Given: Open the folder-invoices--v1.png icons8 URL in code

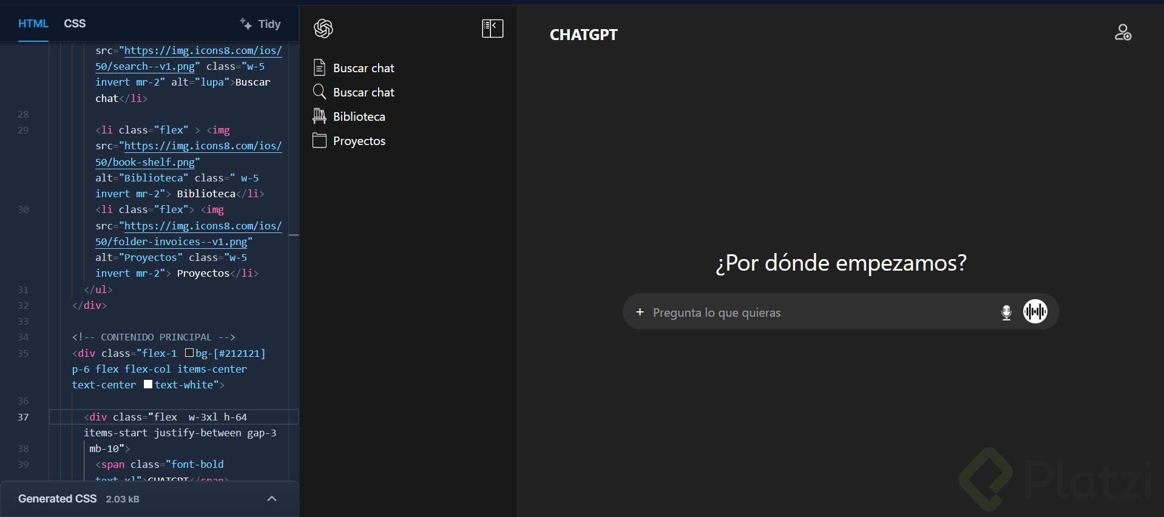Looking at the screenshot, I should [189, 234].
